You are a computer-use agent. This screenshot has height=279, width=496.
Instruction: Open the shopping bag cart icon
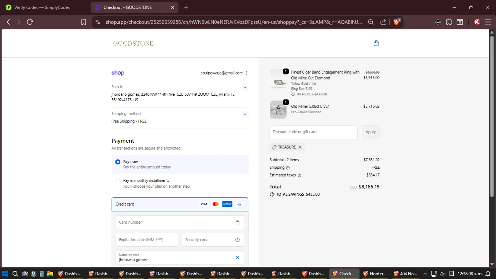point(376,43)
